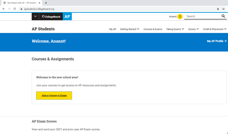The width and height of the screenshot is (228, 134).
Task: Click 'Join your courses to get access' text
Action: [x=76, y=85]
